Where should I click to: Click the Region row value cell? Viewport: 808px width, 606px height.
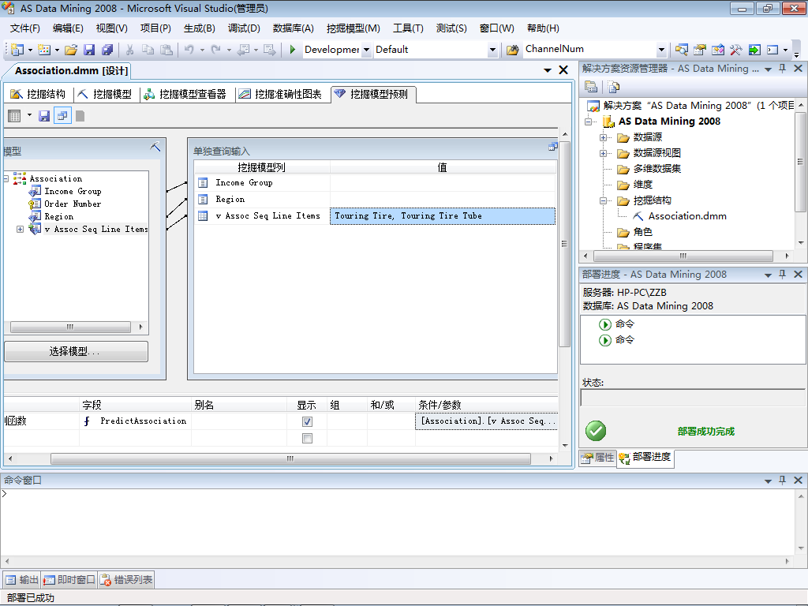coord(442,200)
